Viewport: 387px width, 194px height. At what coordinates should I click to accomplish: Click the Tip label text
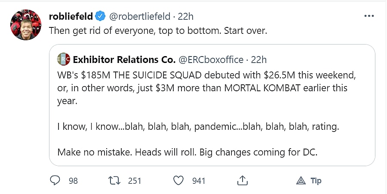pos(316,181)
